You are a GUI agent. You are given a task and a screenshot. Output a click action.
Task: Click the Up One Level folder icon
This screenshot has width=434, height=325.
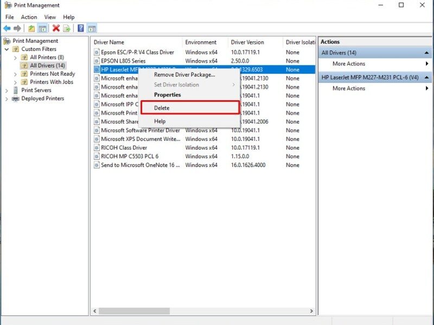31,28
